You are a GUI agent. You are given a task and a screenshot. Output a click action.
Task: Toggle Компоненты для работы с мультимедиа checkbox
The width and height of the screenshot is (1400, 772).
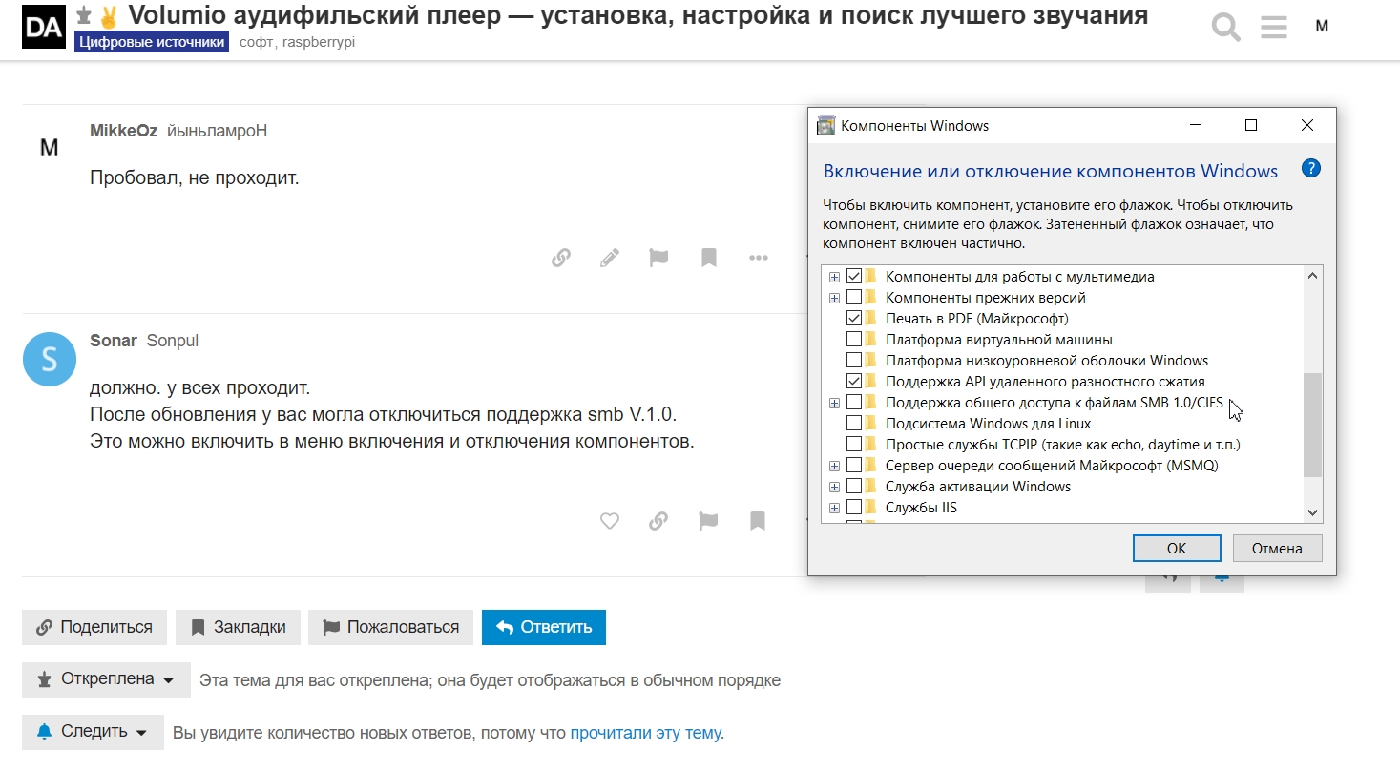click(854, 276)
